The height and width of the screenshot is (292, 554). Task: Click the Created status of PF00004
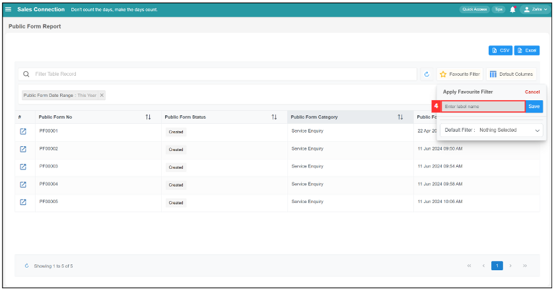[x=176, y=185]
